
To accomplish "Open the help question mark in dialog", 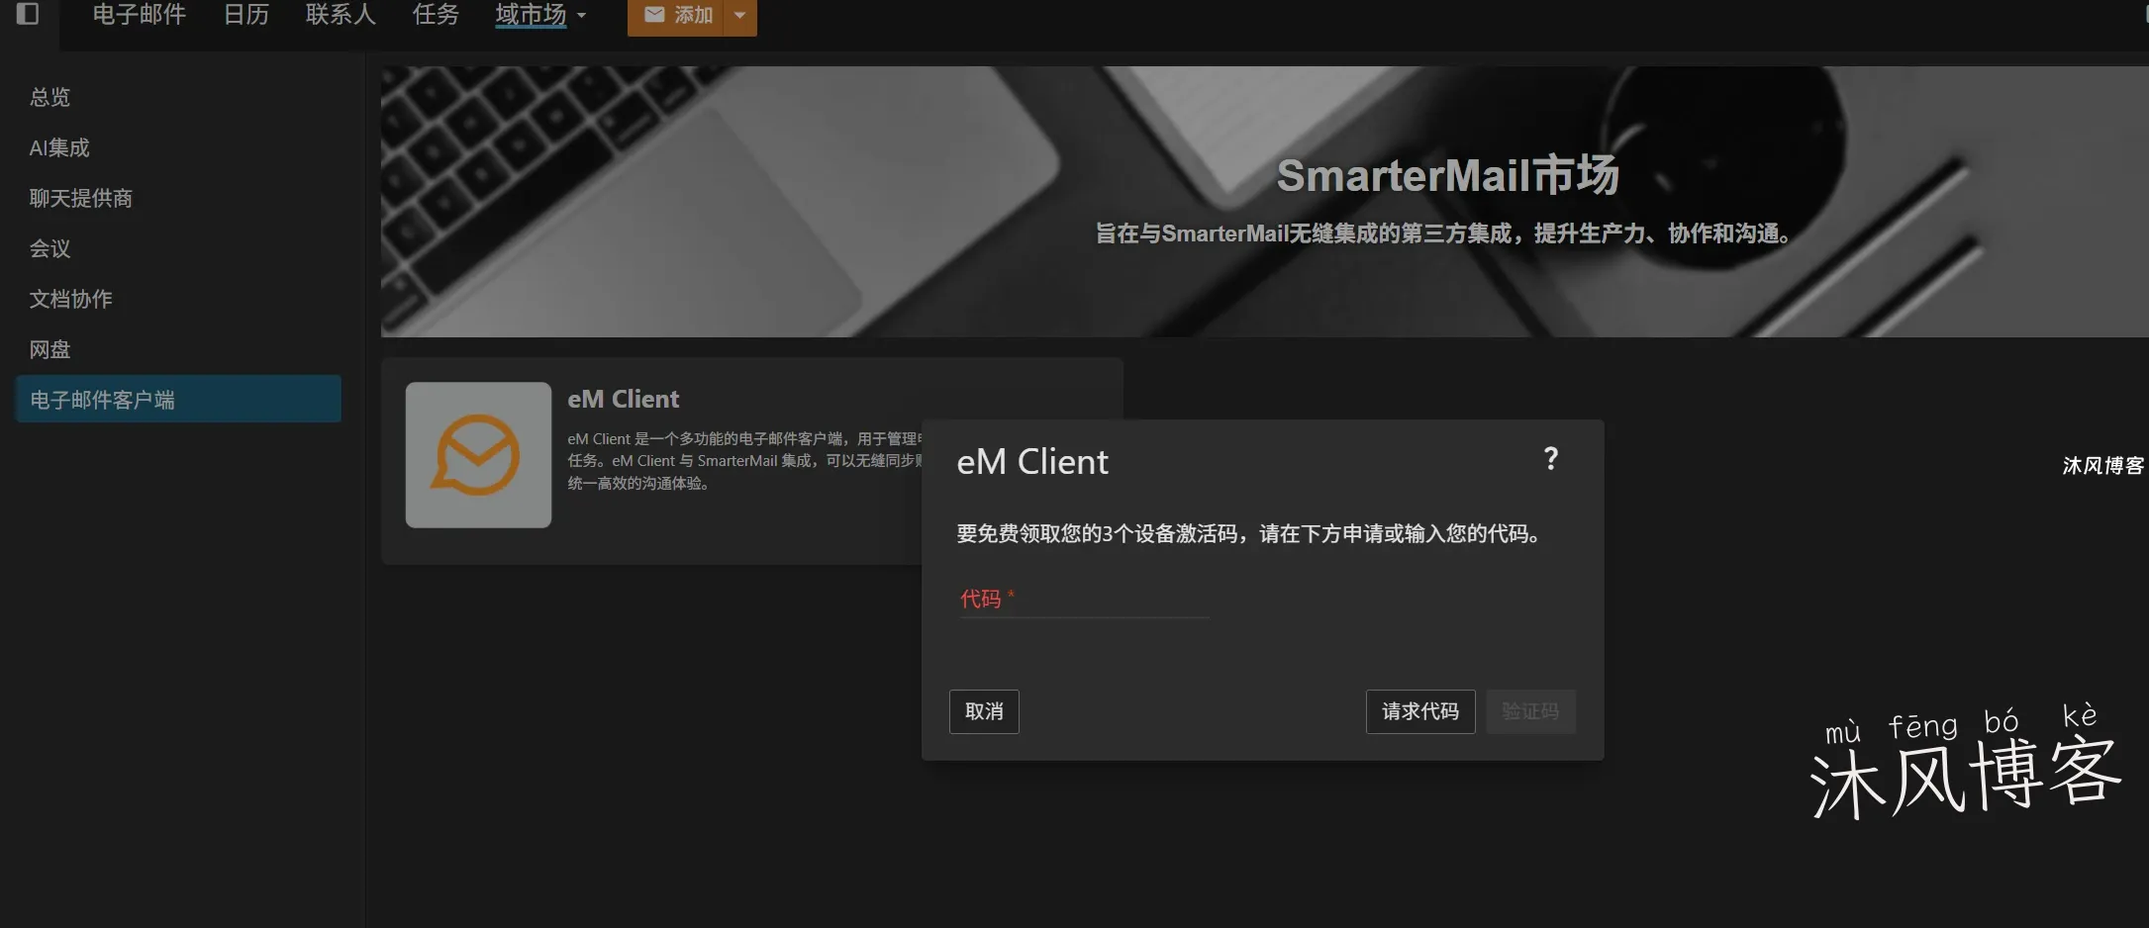I will click(x=1551, y=458).
